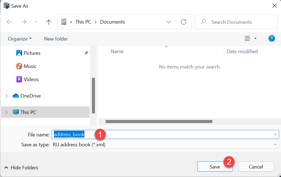281x177 pixels.
Task: Expand the OneDrive tree node
Action: point(6,96)
